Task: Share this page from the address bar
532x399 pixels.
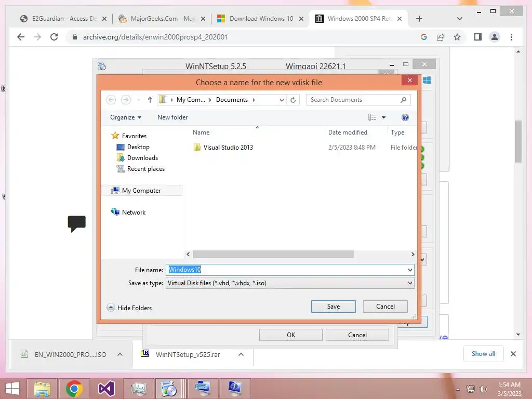Action: pos(441,37)
